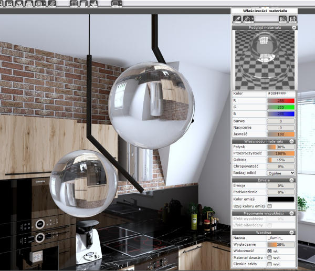315x271 pixels.
Task: Click the Nasycenie saturation value field
Action: [x=281, y=128]
